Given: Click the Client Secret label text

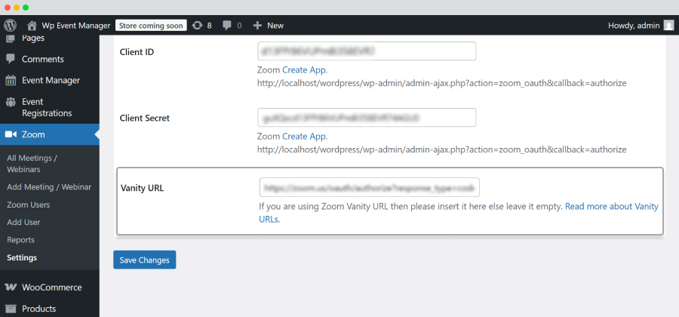Looking at the screenshot, I should (x=145, y=118).
